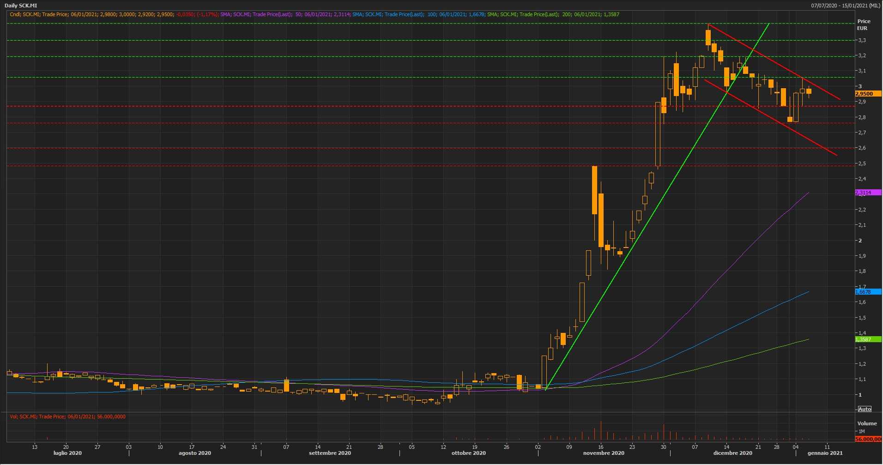The image size is (883, 465).
Task: Click the red 56.000,00 volume value tag
Action: click(x=868, y=439)
